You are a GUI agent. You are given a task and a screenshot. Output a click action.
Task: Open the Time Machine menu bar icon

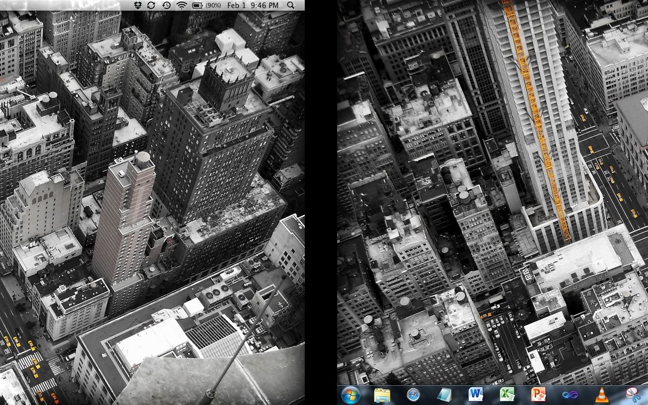tap(166, 5)
